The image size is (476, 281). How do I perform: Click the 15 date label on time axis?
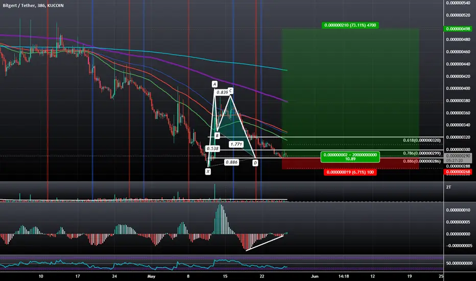pos(225,276)
